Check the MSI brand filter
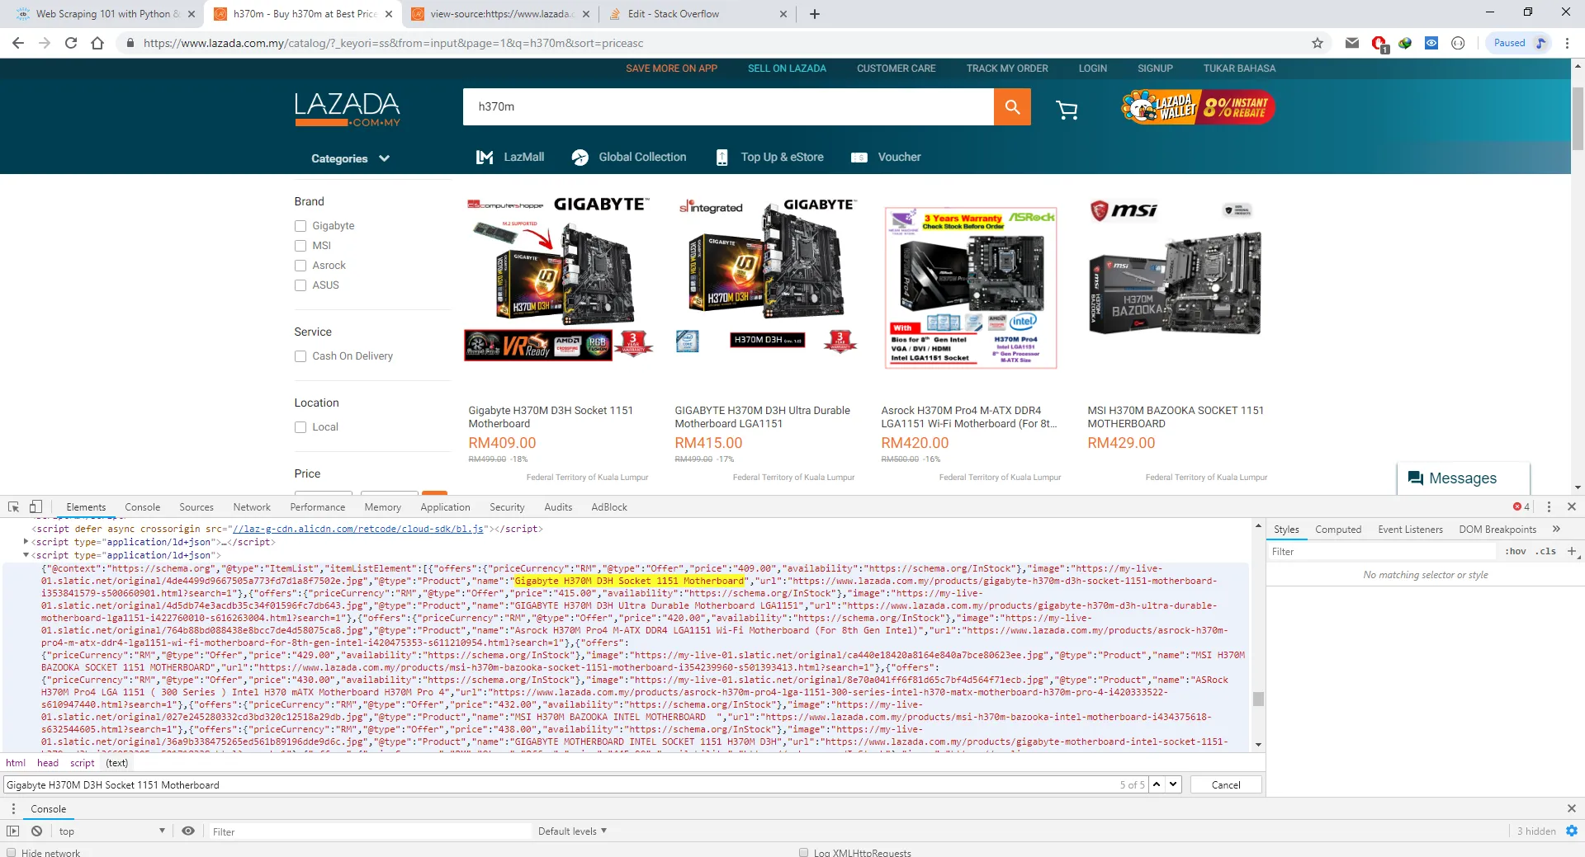This screenshot has width=1585, height=857. (300, 246)
